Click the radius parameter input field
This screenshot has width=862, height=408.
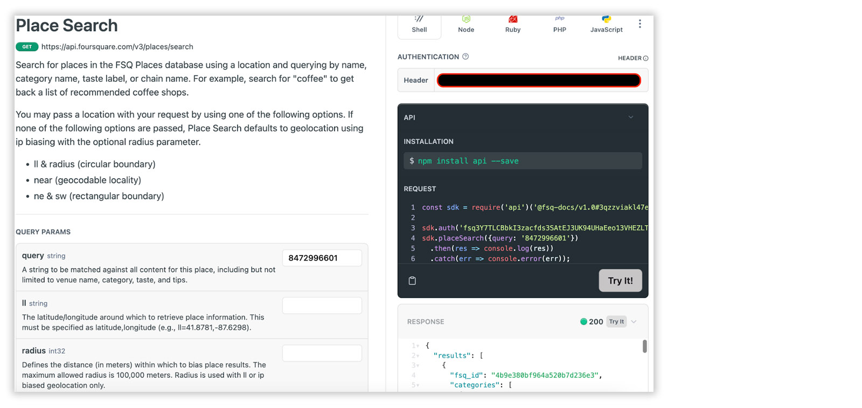pyautogui.click(x=322, y=353)
